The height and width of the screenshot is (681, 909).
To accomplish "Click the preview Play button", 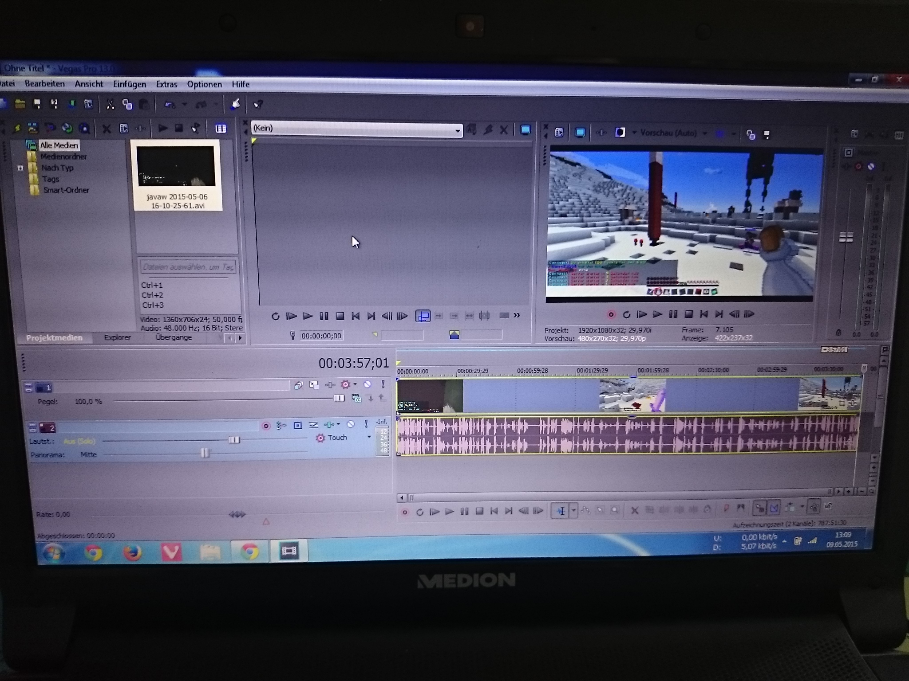I will pyautogui.click(x=657, y=314).
